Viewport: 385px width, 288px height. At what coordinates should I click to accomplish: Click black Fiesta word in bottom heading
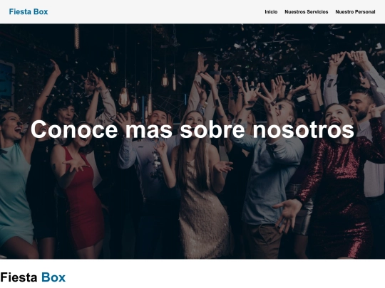click(19, 277)
